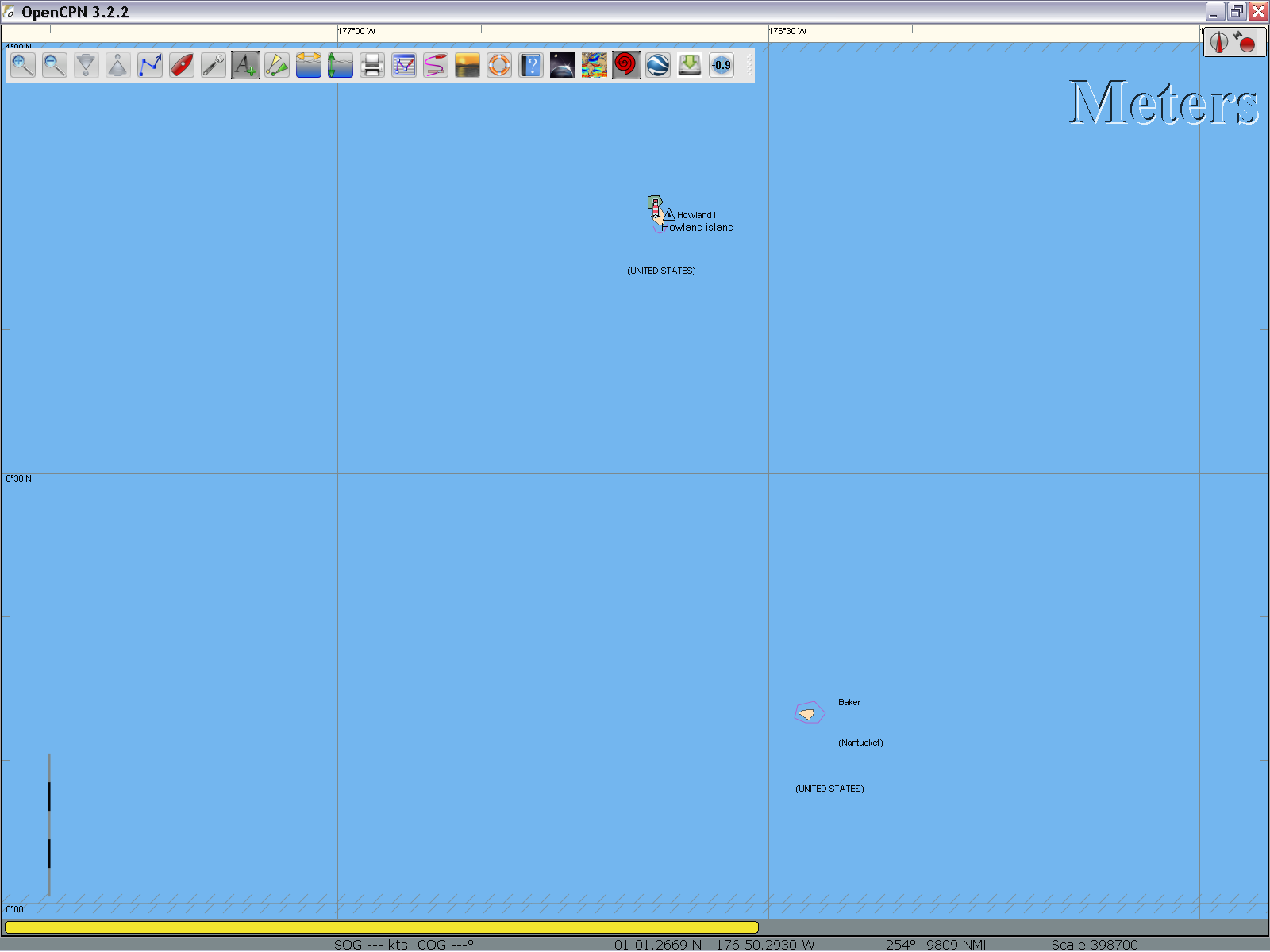Open the Route Manager icon
Screen dimensions: 1270x952
pyautogui.click(x=404, y=65)
